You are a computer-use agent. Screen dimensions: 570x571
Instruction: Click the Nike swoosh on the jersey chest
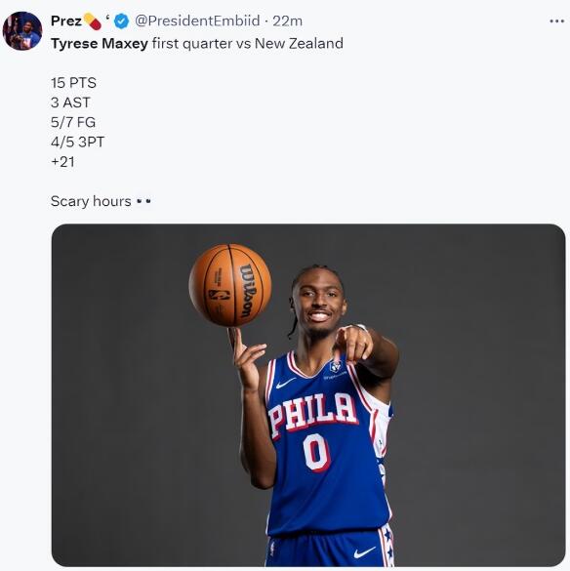point(286,383)
